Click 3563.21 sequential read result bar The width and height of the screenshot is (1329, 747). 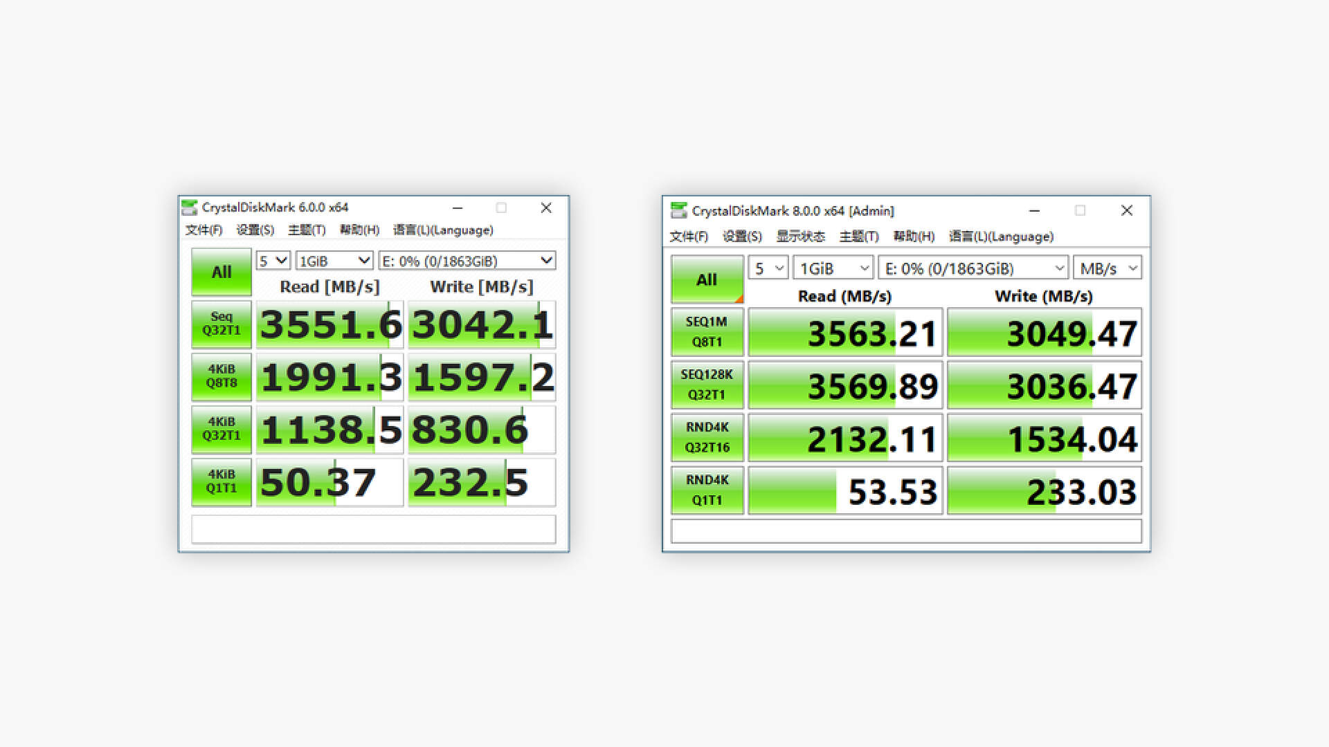[845, 333]
